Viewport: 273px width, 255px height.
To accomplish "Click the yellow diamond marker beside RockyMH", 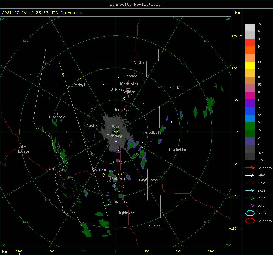I will [x=81, y=79].
